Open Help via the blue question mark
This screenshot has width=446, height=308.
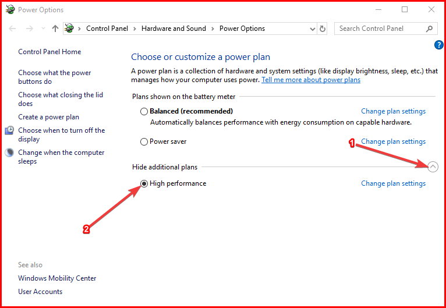pyautogui.click(x=439, y=45)
